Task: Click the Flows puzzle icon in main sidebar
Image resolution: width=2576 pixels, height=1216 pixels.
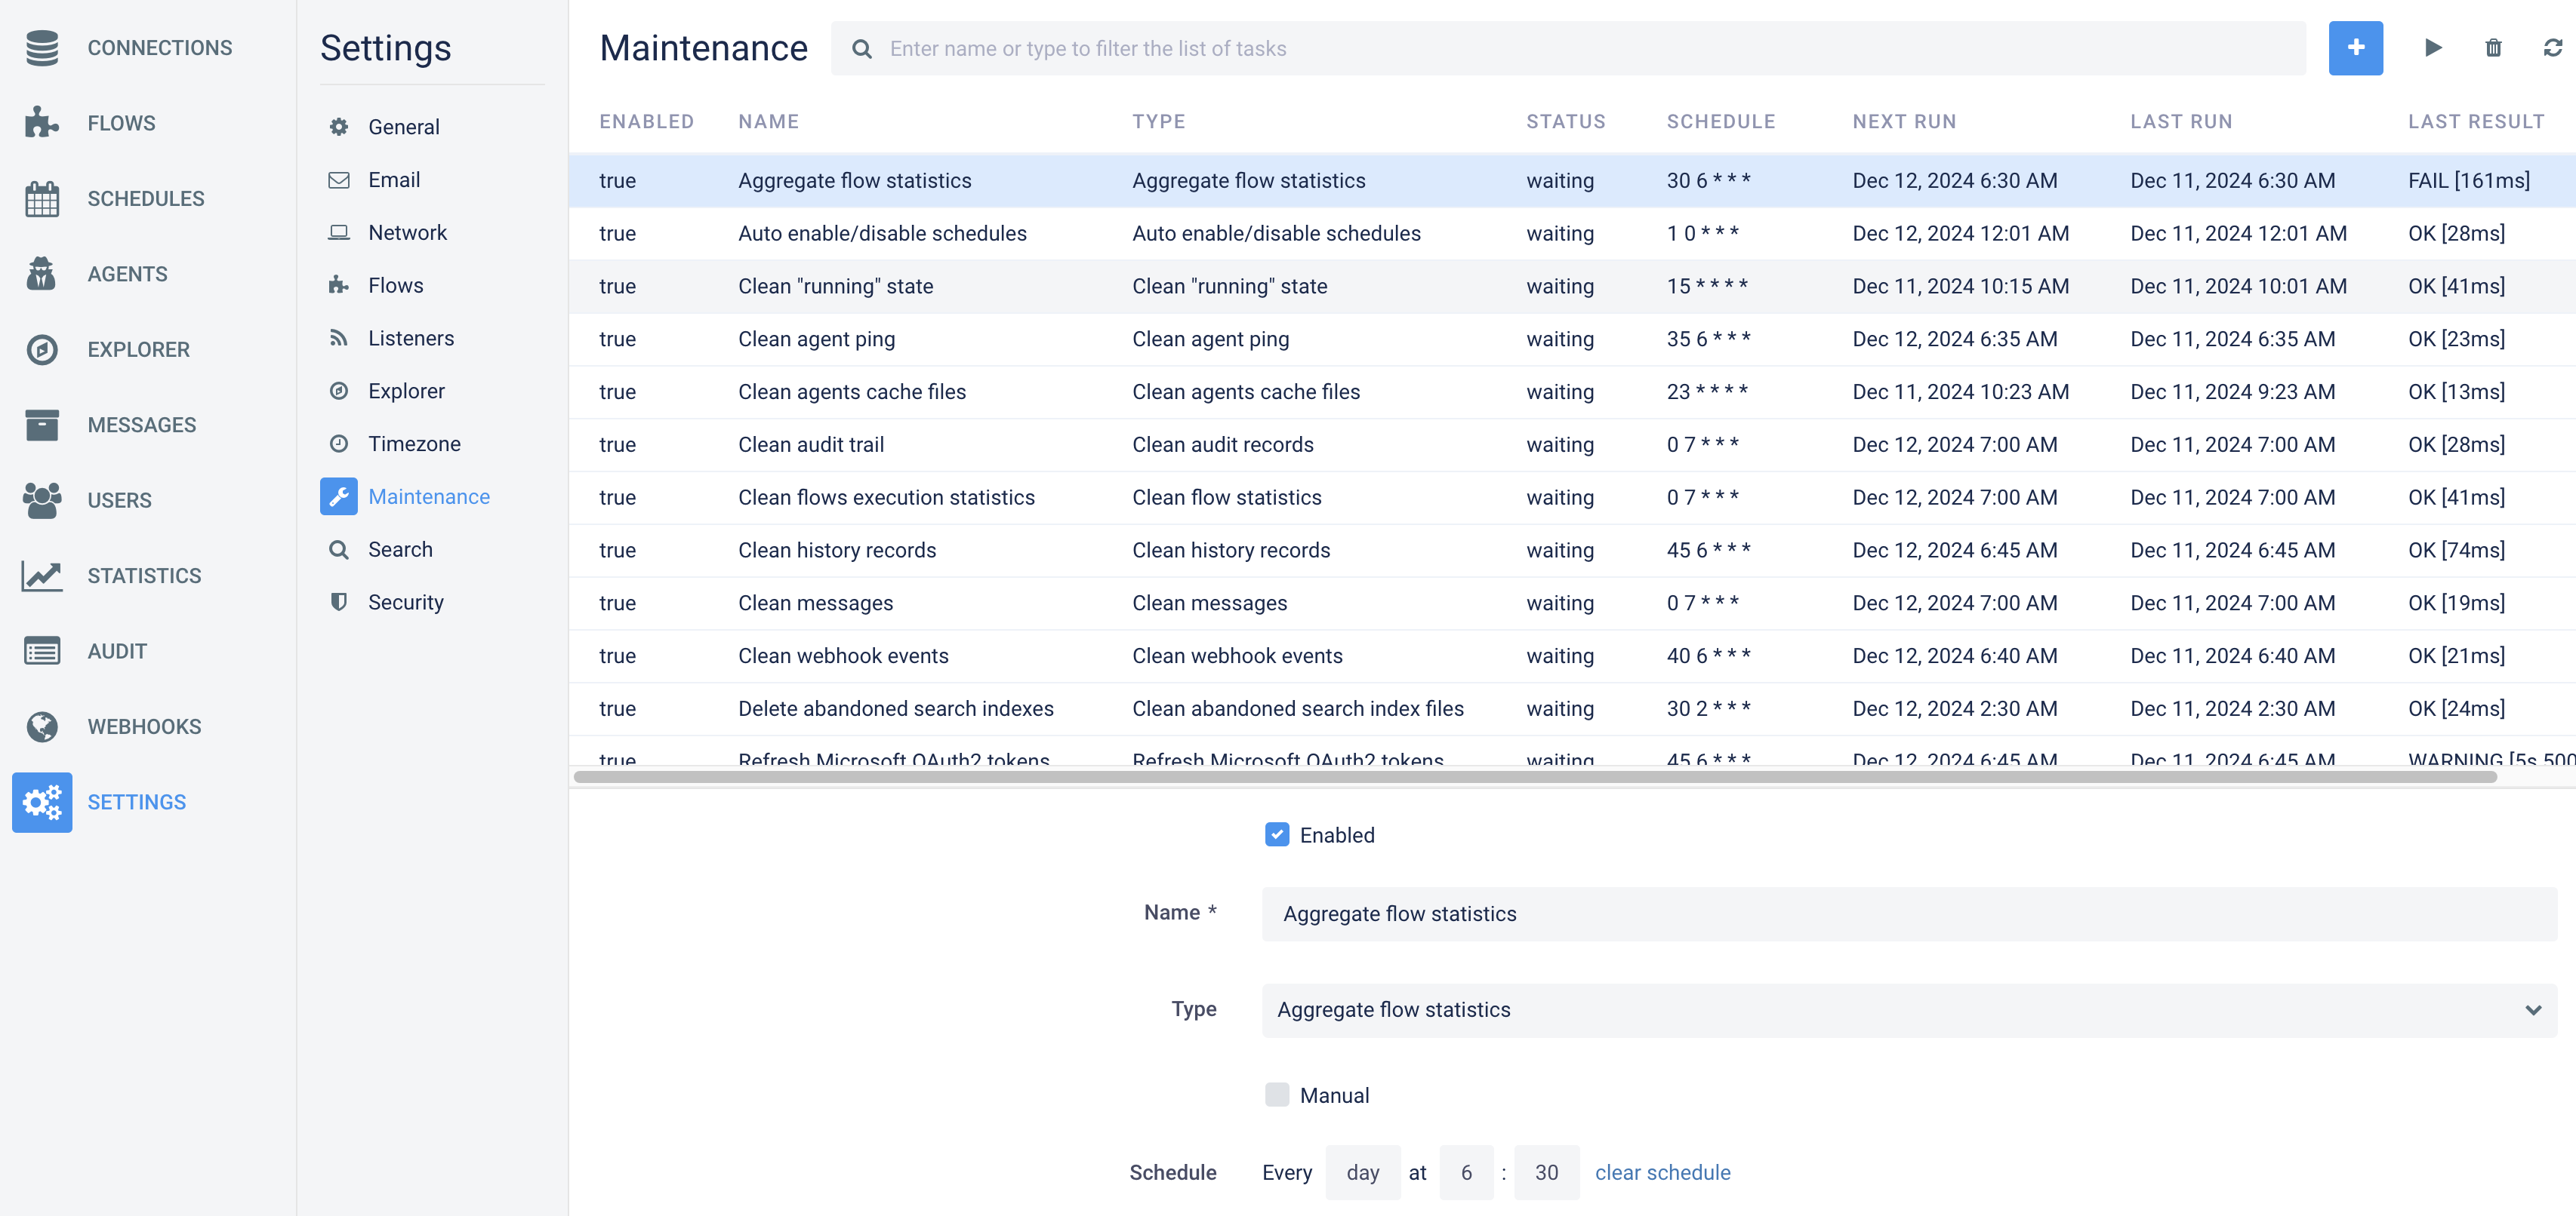Action: 42,123
